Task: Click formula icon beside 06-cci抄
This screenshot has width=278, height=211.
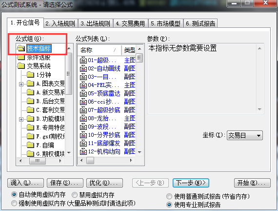Action: 83,102
